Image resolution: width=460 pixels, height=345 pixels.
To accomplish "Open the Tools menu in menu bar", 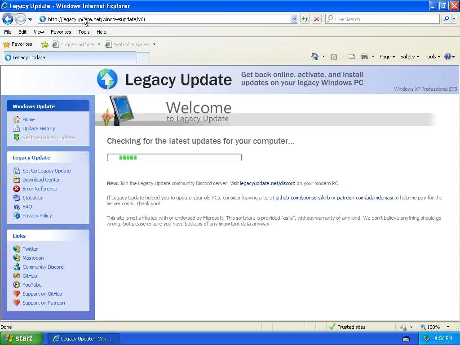I will 84,32.
